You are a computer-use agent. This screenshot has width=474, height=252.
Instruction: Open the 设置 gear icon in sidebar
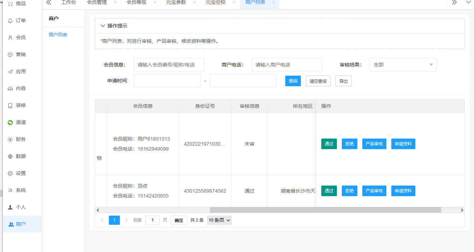[10, 174]
